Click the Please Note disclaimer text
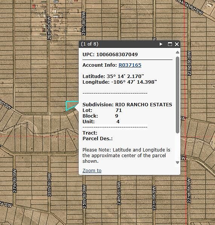The height and width of the screenshot is (225, 215). (x=126, y=155)
